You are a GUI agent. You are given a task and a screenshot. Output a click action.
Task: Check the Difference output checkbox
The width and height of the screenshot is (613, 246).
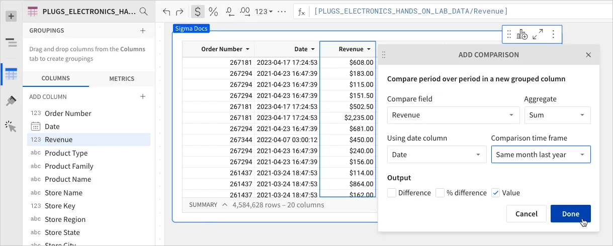pyautogui.click(x=392, y=193)
